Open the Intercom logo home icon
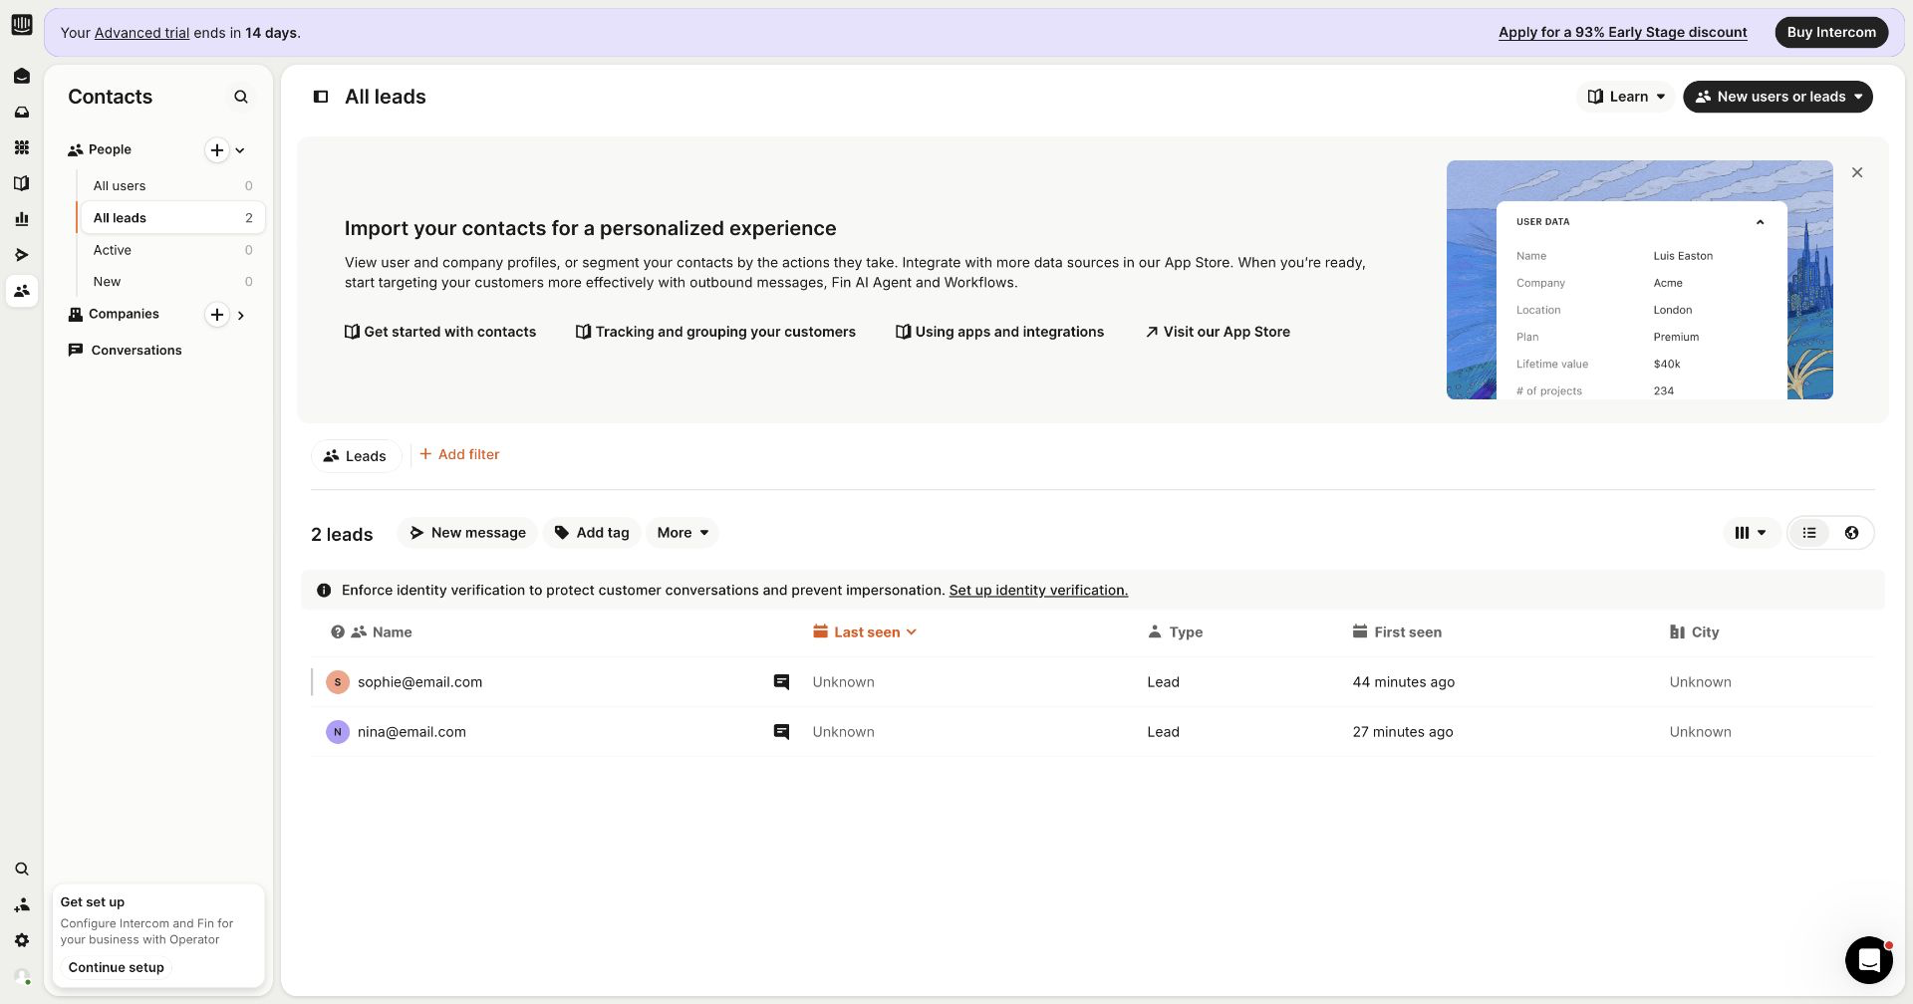This screenshot has width=1913, height=1004. 21,25
